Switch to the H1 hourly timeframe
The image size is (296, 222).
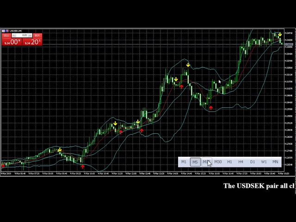click(x=229, y=162)
